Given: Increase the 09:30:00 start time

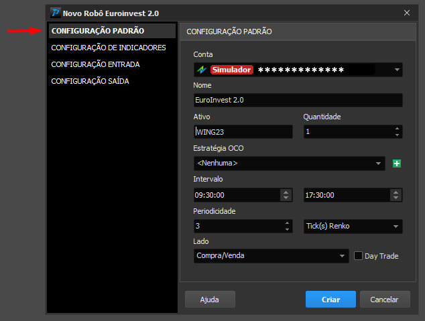Looking at the screenshot, I should [x=286, y=192].
